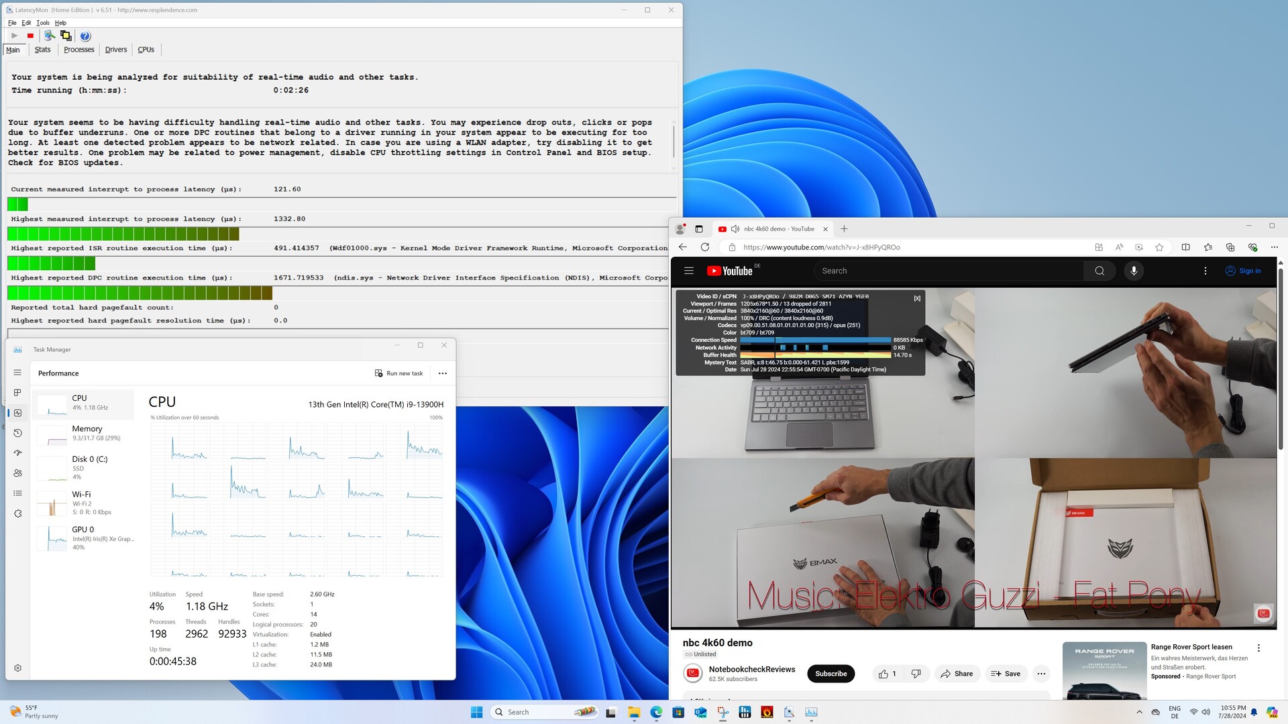Open the Tools menu in LatencyMon
Viewport: 1288px width, 724px height.
pyautogui.click(x=43, y=23)
